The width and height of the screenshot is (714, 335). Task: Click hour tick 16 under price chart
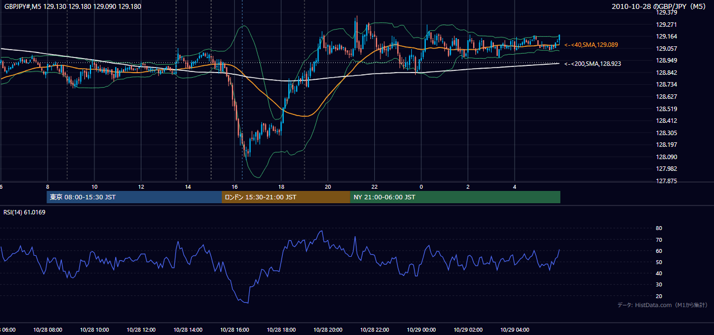click(x=235, y=186)
